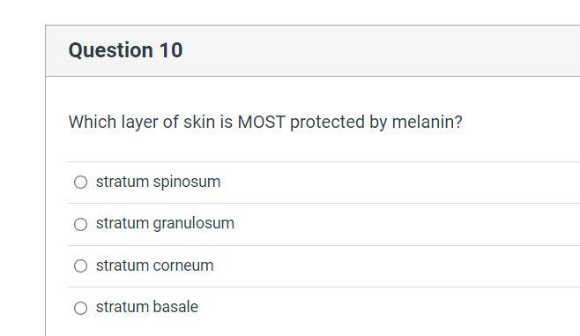This screenshot has height=336, width=580.
Task: Click the word MOST in the question
Action: point(261,122)
